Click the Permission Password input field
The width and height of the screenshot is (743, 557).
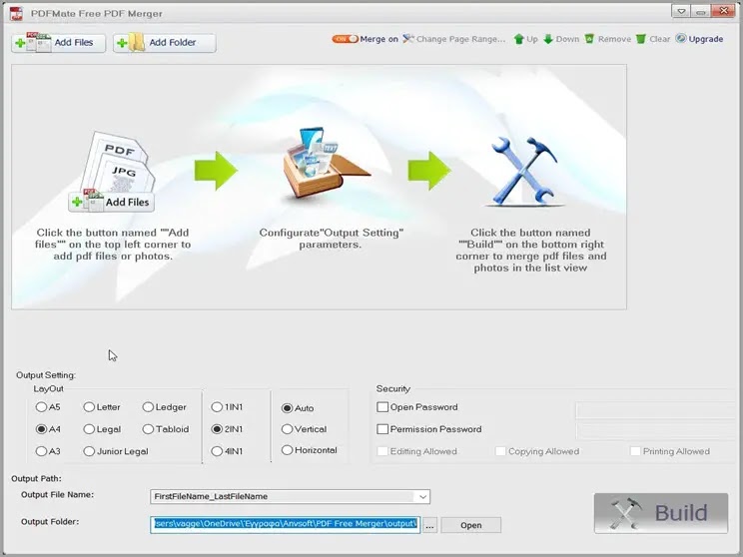click(656, 431)
